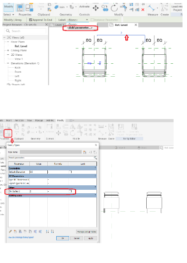Open the Type name dropdown in Family Types
This screenshot has width=187, height=263.
click(x=51, y=152)
